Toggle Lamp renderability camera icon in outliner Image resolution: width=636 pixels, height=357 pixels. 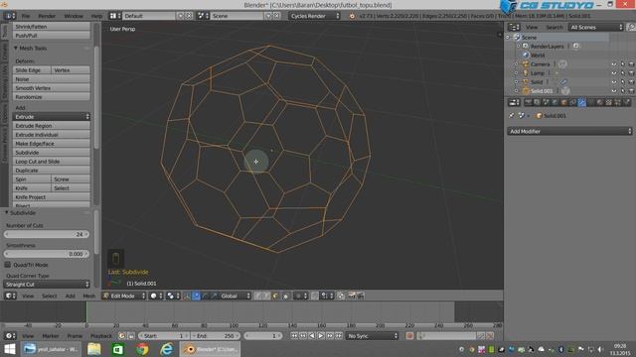(631, 73)
